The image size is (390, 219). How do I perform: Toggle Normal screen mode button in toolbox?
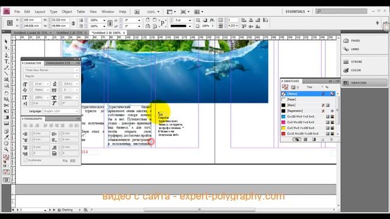click(x=6, y=180)
